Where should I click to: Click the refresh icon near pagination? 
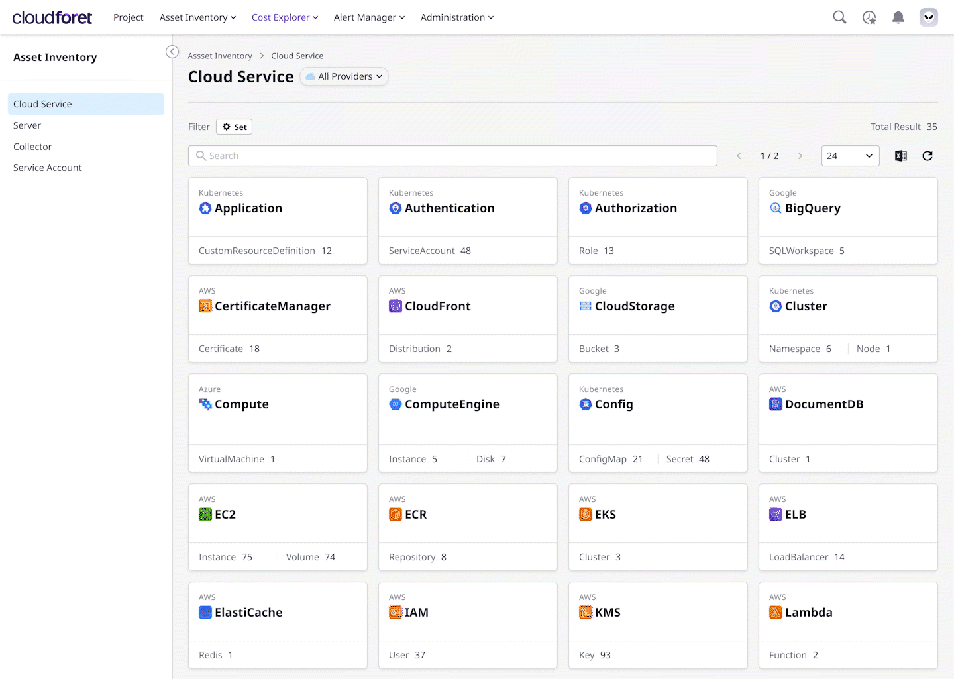927,155
